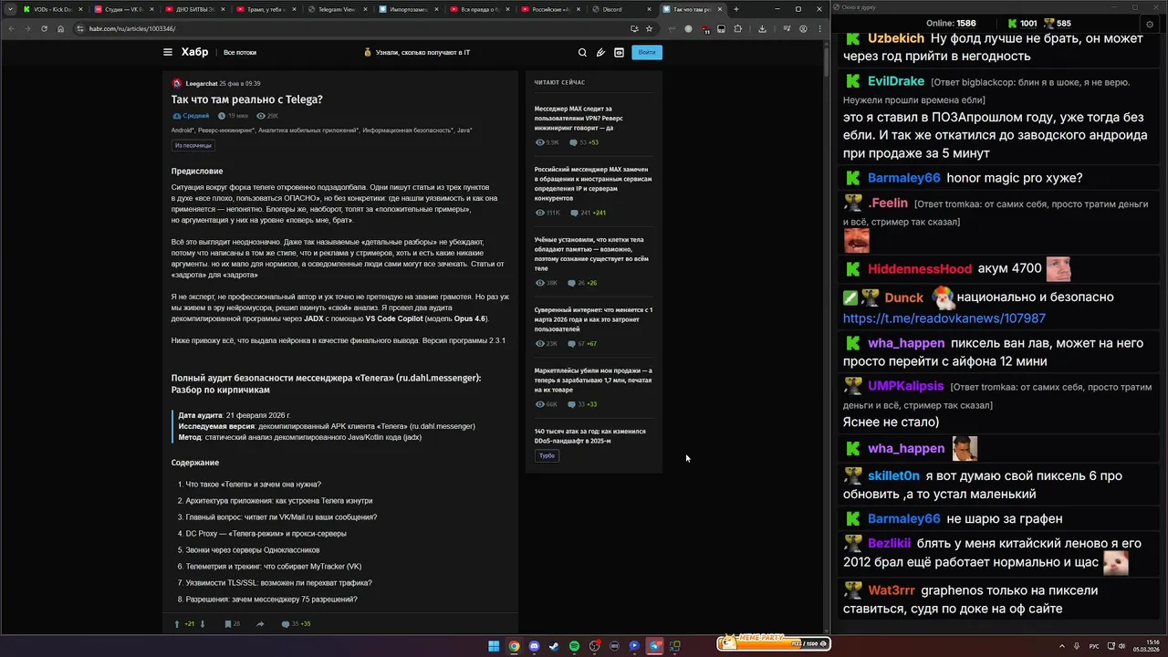Switch to Telegram: View tab
Viewport: 1168px width, 657px height.
(x=339, y=9)
